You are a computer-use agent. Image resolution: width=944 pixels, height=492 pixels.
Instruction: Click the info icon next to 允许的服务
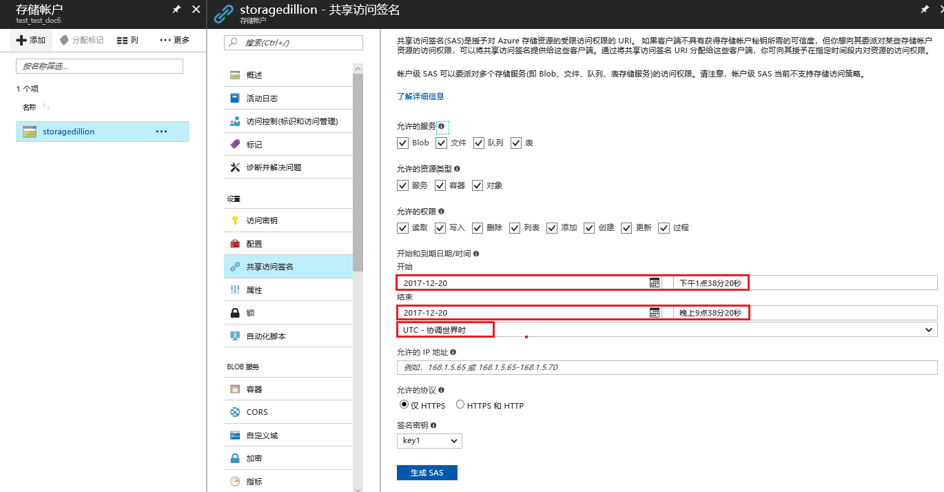[x=441, y=126]
